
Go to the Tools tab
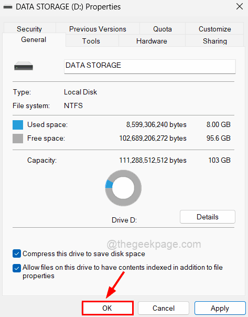coord(91,41)
